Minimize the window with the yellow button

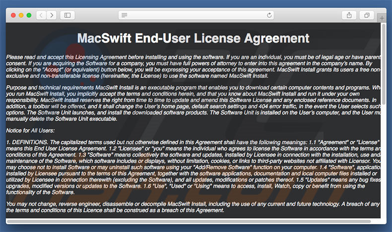(21, 15)
